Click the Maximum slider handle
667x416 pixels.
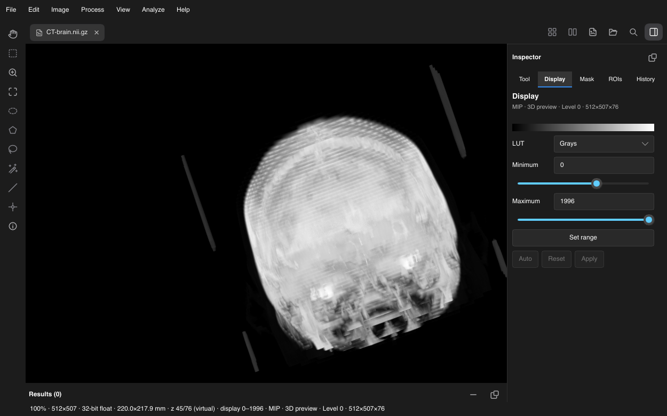[649, 220]
